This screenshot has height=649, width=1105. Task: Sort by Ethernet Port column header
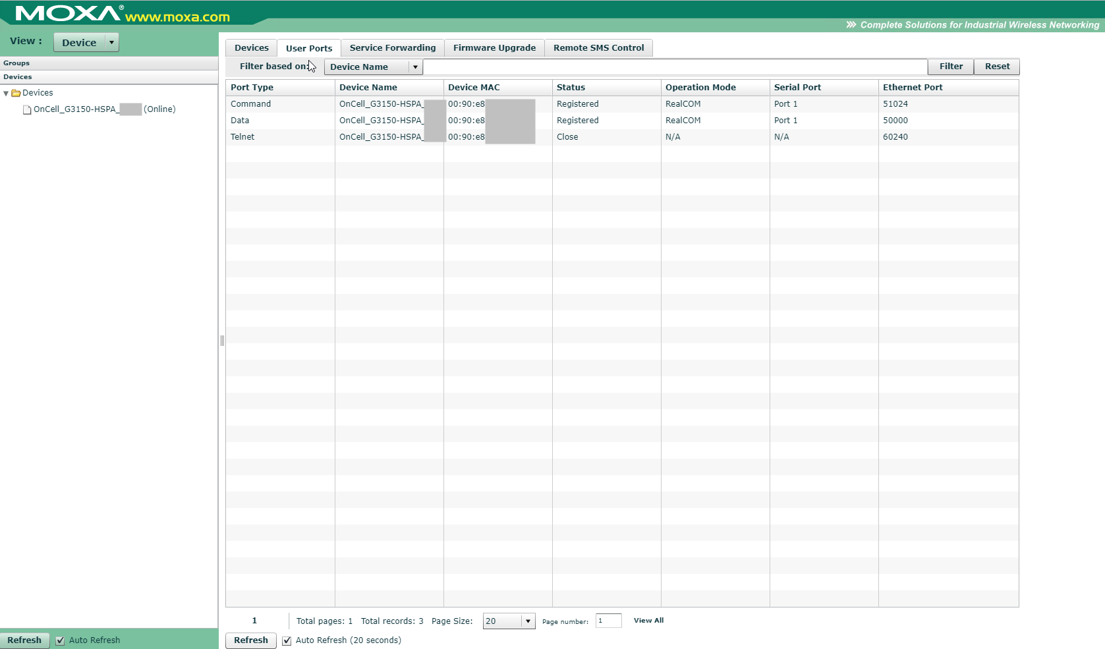[949, 88]
